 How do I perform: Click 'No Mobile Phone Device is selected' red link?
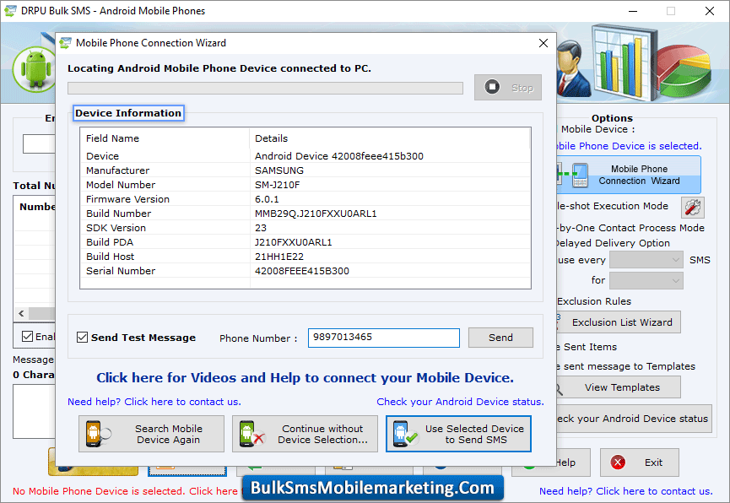(125, 491)
